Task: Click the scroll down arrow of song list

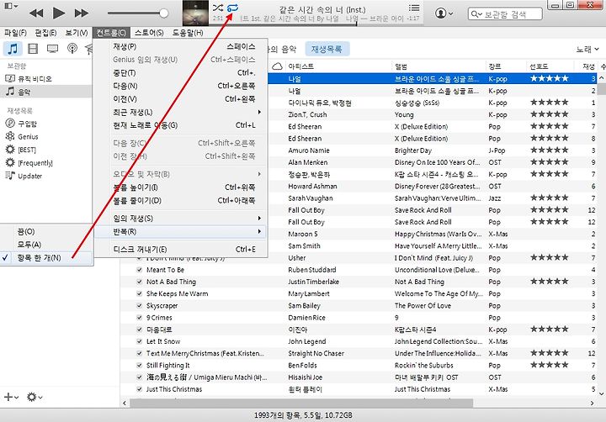Action: tap(601, 393)
